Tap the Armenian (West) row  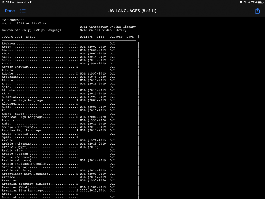[x=16, y=187]
